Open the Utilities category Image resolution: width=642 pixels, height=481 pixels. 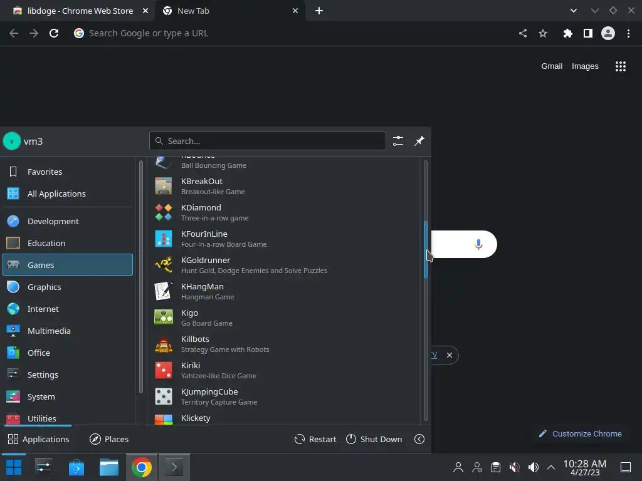click(x=68, y=418)
